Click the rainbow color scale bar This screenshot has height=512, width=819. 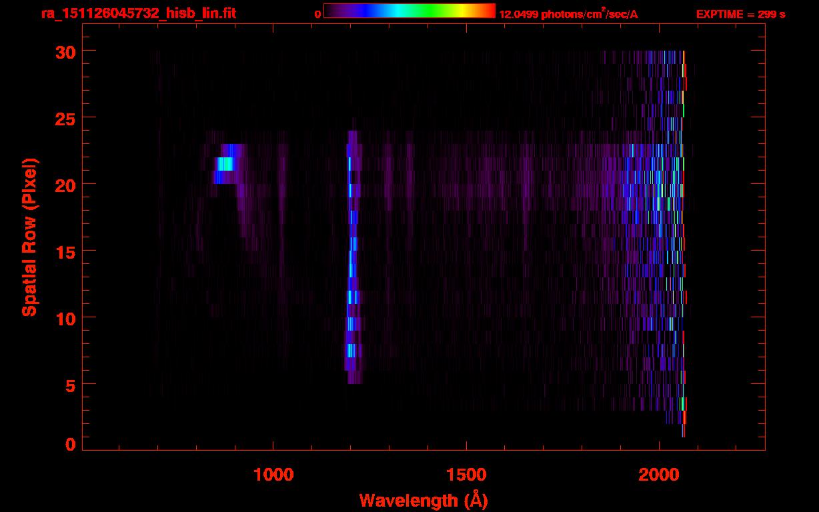[x=409, y=11]
